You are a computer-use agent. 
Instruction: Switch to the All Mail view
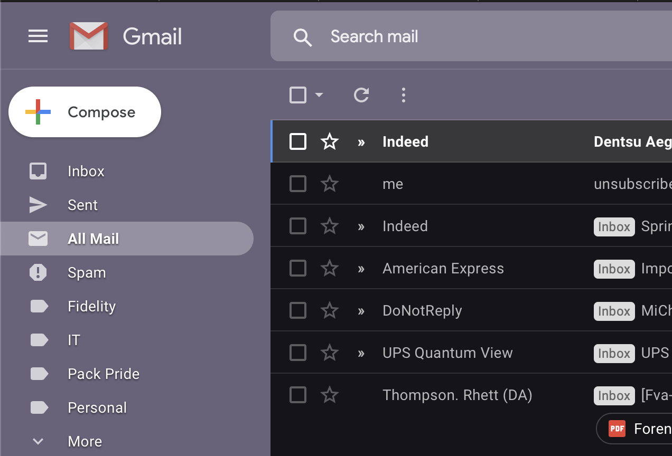tap(93, 239)
